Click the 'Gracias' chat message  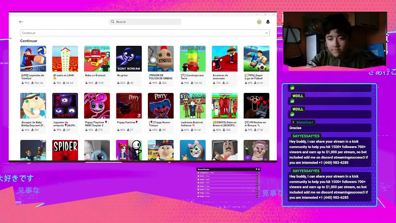coord(295,128)
